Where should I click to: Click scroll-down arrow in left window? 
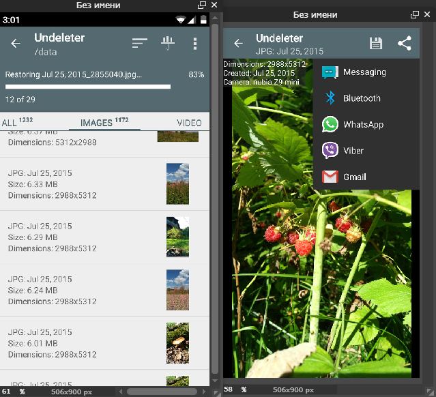click(x=215, y=381)
